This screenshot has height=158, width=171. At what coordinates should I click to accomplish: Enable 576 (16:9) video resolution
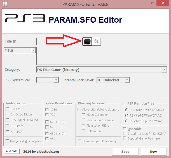47,122
